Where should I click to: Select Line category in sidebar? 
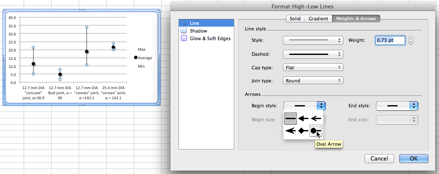[206, 23]
